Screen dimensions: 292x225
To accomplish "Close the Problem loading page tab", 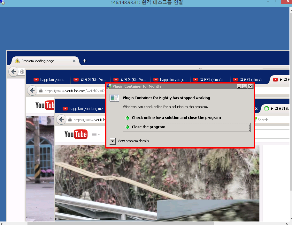I will pyautogui.click(x=74, y=61).
